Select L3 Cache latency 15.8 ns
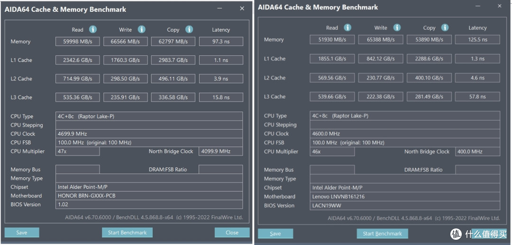This screenshot has height=245, width=512. (221, 97)
